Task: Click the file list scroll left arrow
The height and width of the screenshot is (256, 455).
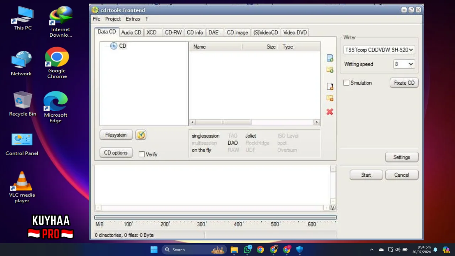Action: tap(192, 122)
